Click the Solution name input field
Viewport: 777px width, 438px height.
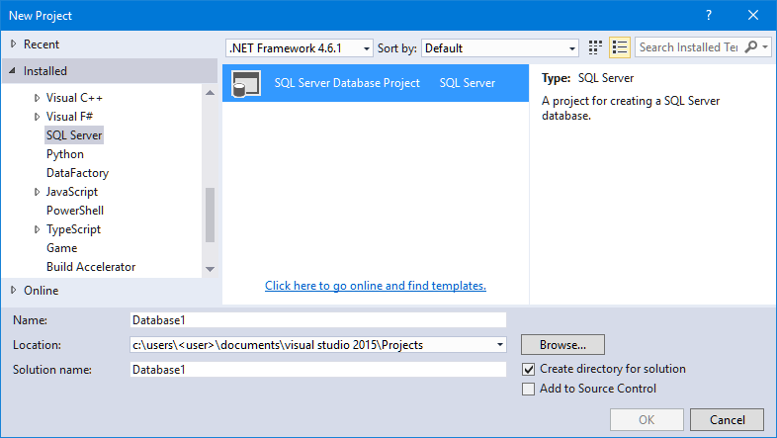(x=318, y=370)
